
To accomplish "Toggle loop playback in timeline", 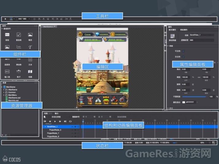I will pos(70,121).
